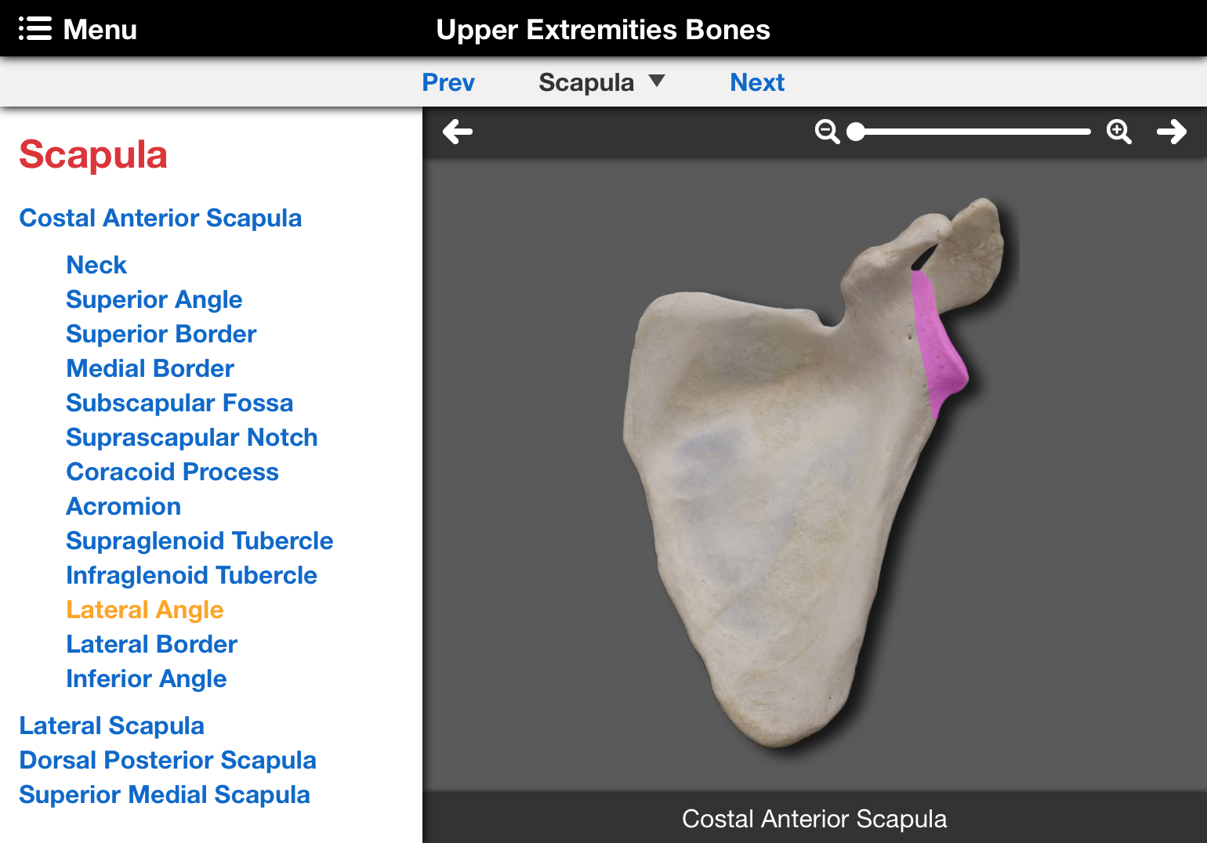The height and width of the screenshot is (843, 1207).
Task: Select the Lateral Angle item
Action: (145, 610)
